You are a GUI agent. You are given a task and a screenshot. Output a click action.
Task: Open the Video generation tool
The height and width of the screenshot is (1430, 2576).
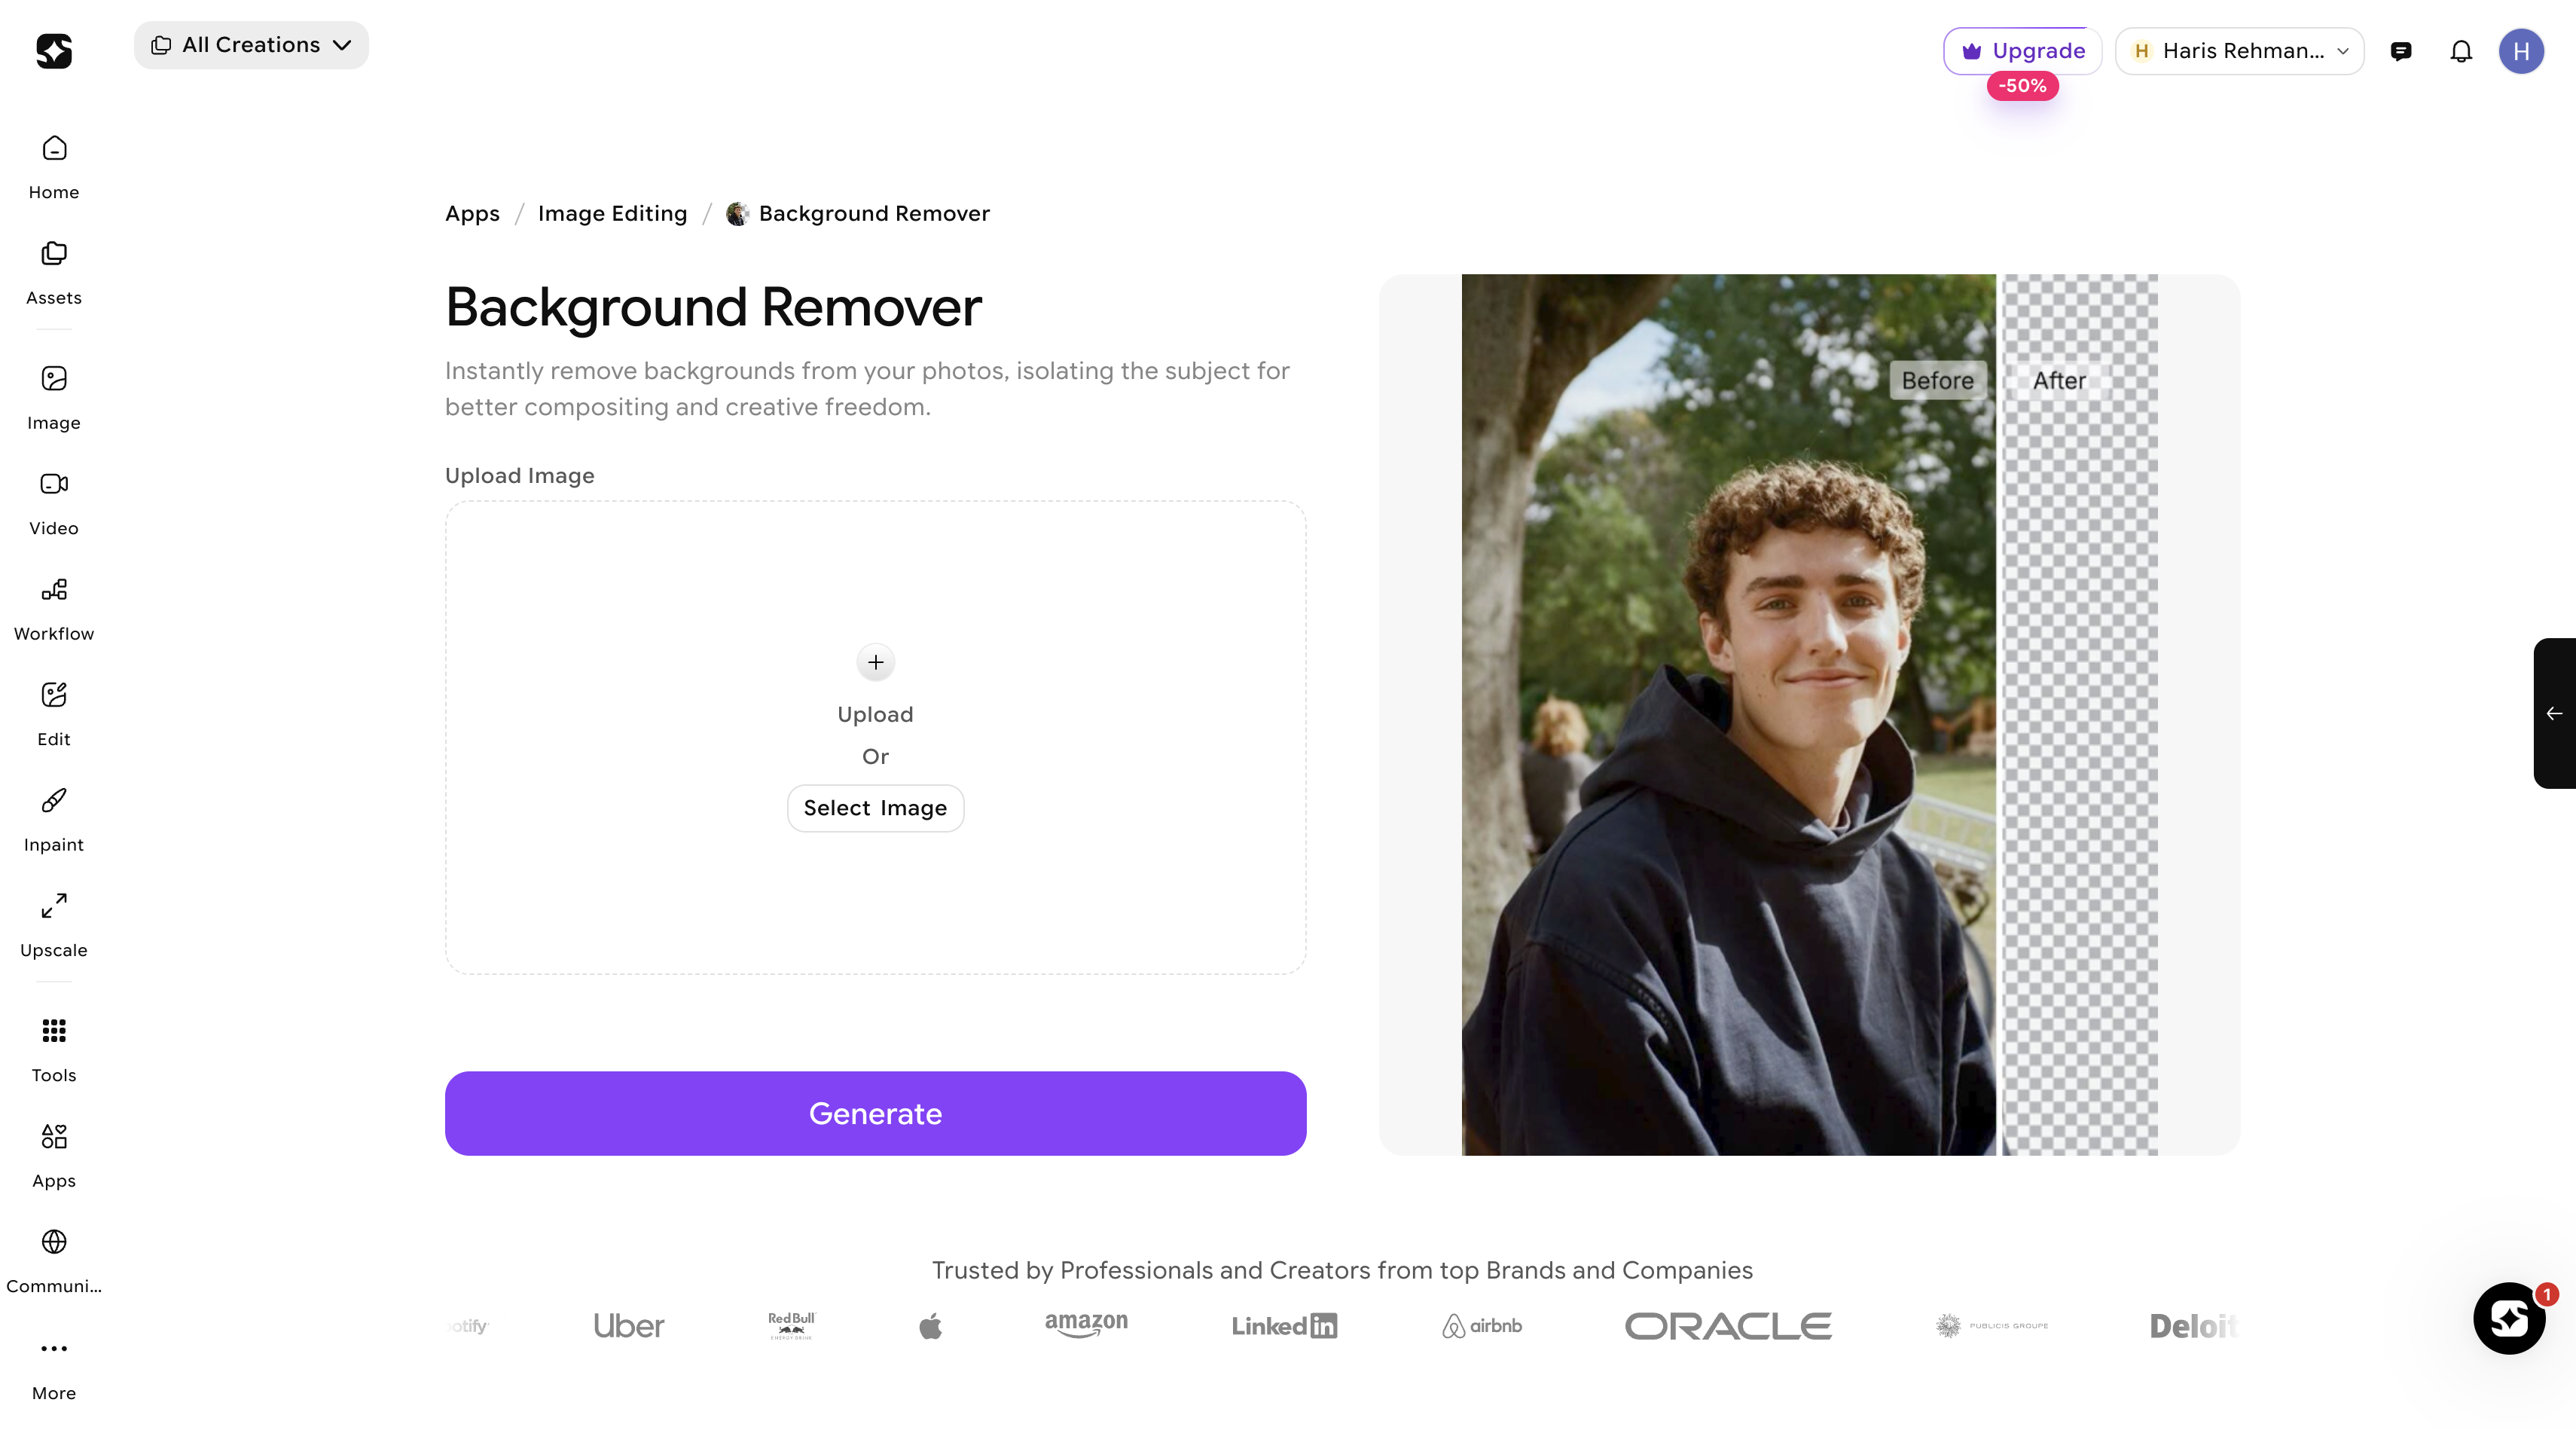click(54, 485)
